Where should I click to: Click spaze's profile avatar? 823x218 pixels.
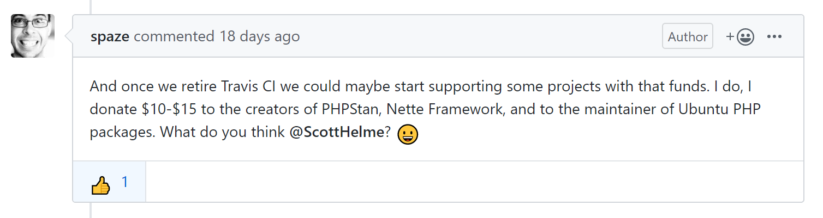click(x=33, y=36)
